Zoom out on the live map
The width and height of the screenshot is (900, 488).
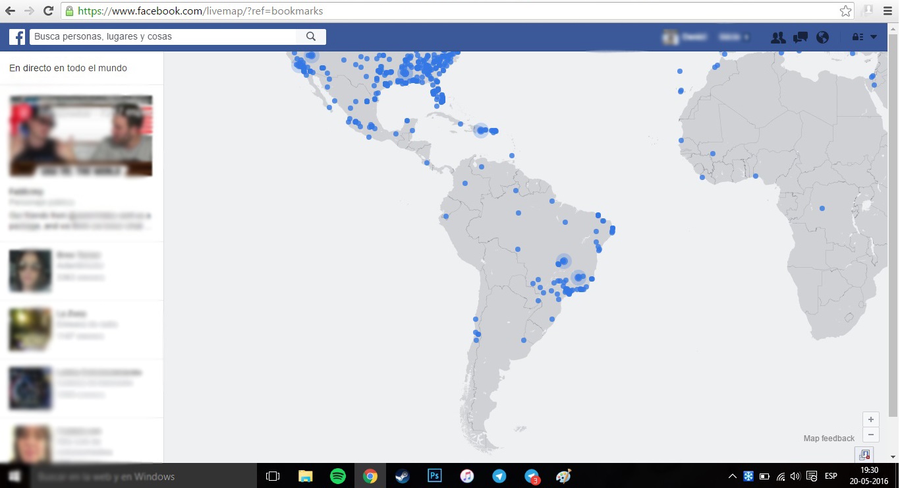(870, 435)
